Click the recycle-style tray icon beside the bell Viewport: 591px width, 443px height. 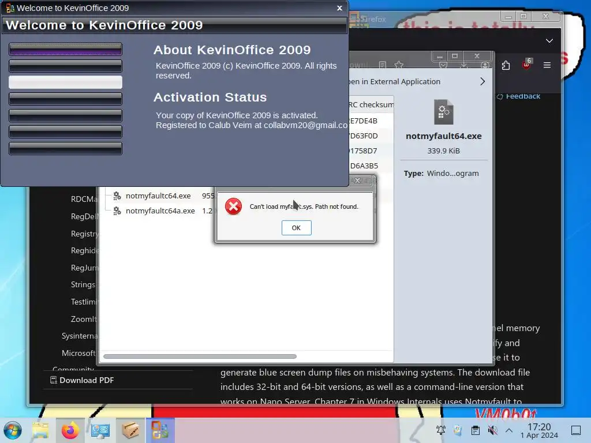point(458,430)
